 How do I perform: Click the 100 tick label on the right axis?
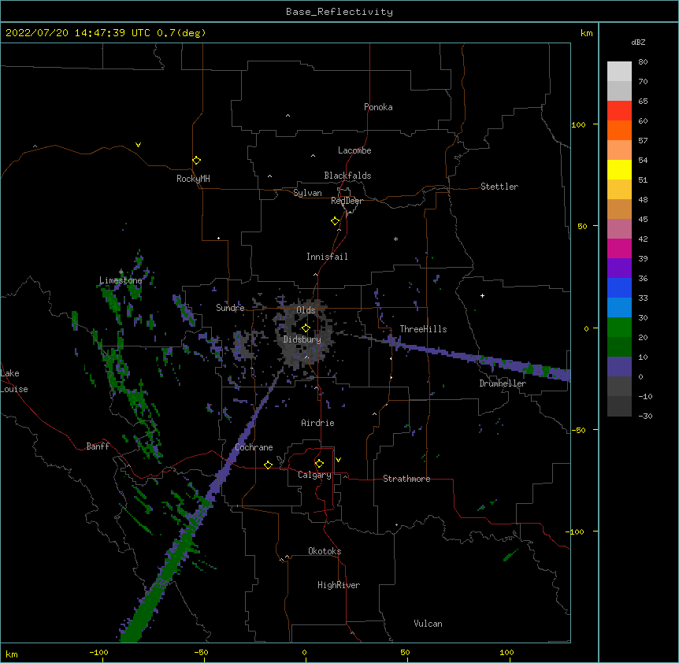click(x=578, y=124)
